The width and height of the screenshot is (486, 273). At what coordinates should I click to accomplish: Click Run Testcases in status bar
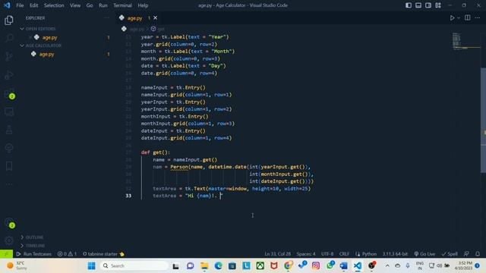(x=33, y=254)
